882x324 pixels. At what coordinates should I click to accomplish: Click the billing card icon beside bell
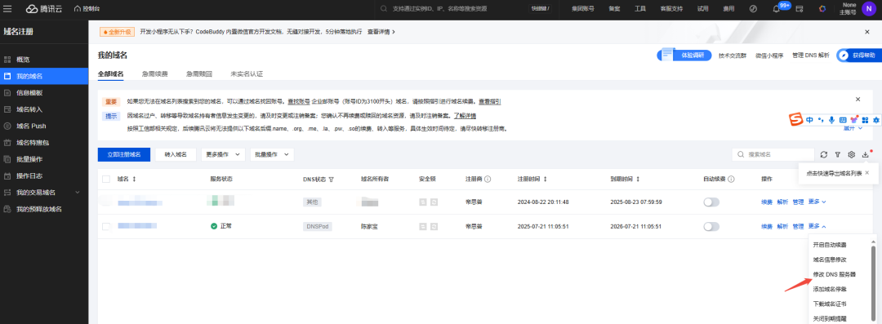[799, 8]
